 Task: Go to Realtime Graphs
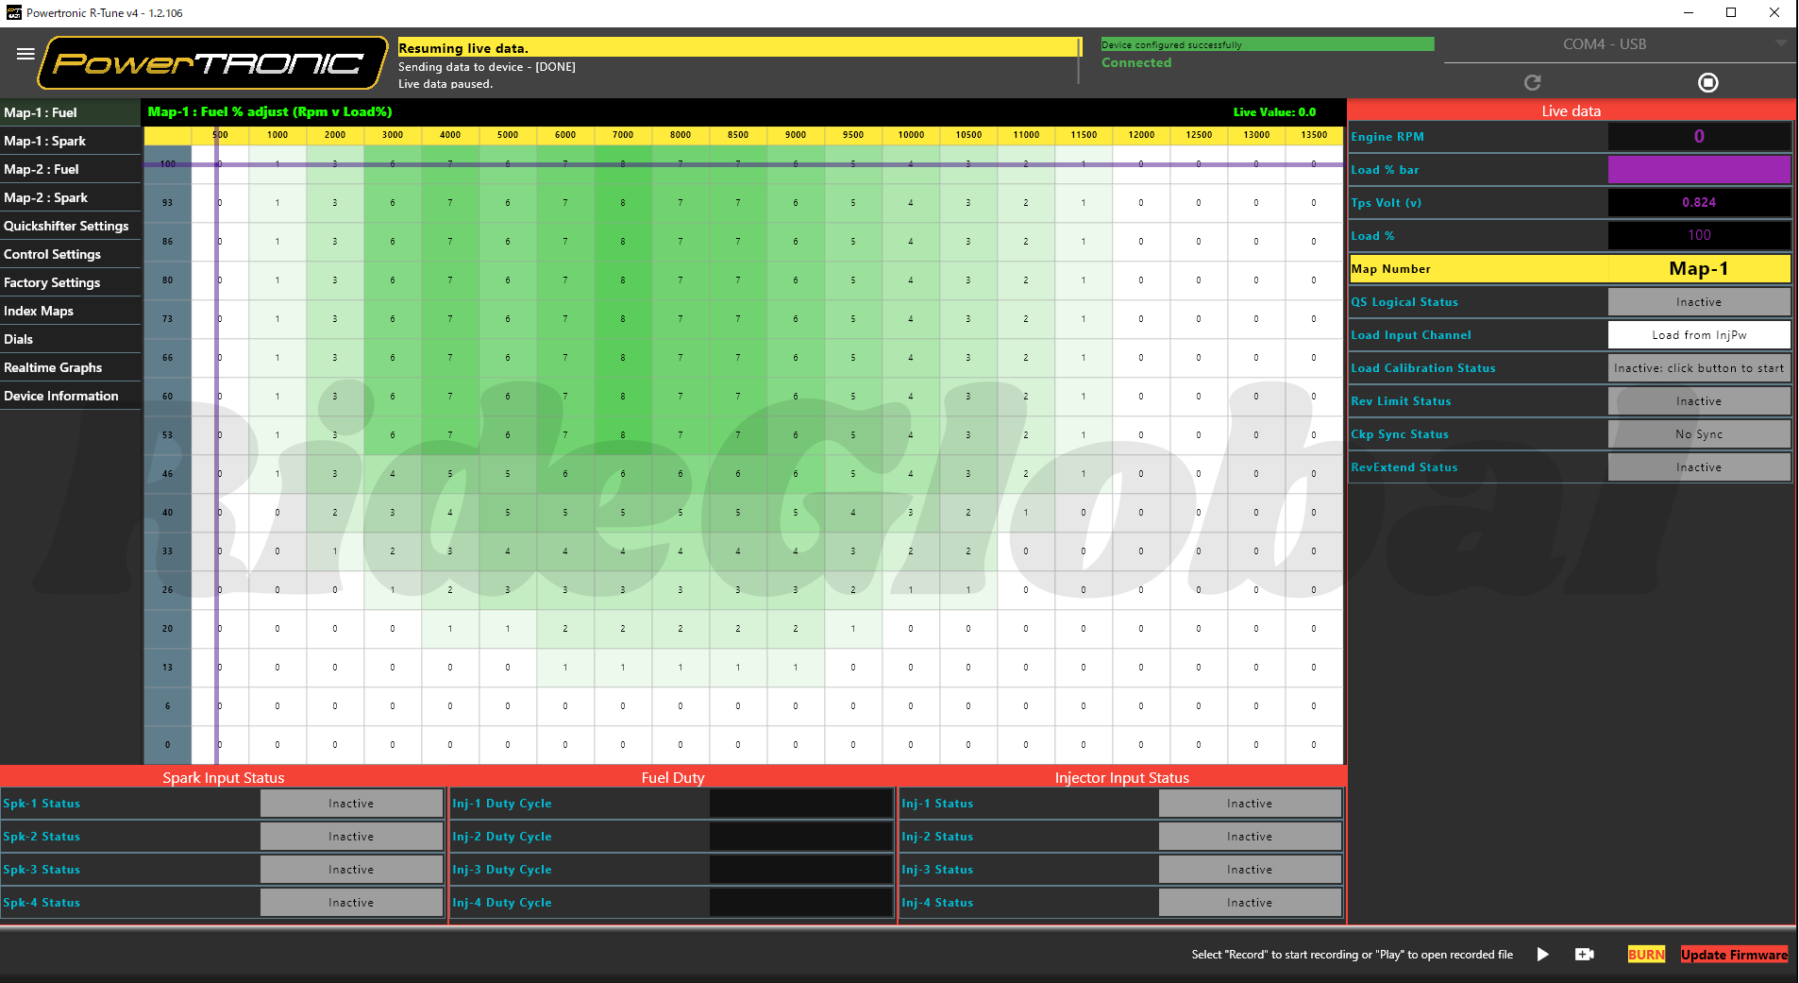[53, 367]
